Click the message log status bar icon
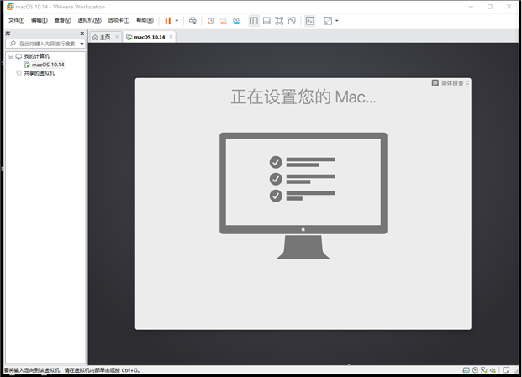 [506, 370]
